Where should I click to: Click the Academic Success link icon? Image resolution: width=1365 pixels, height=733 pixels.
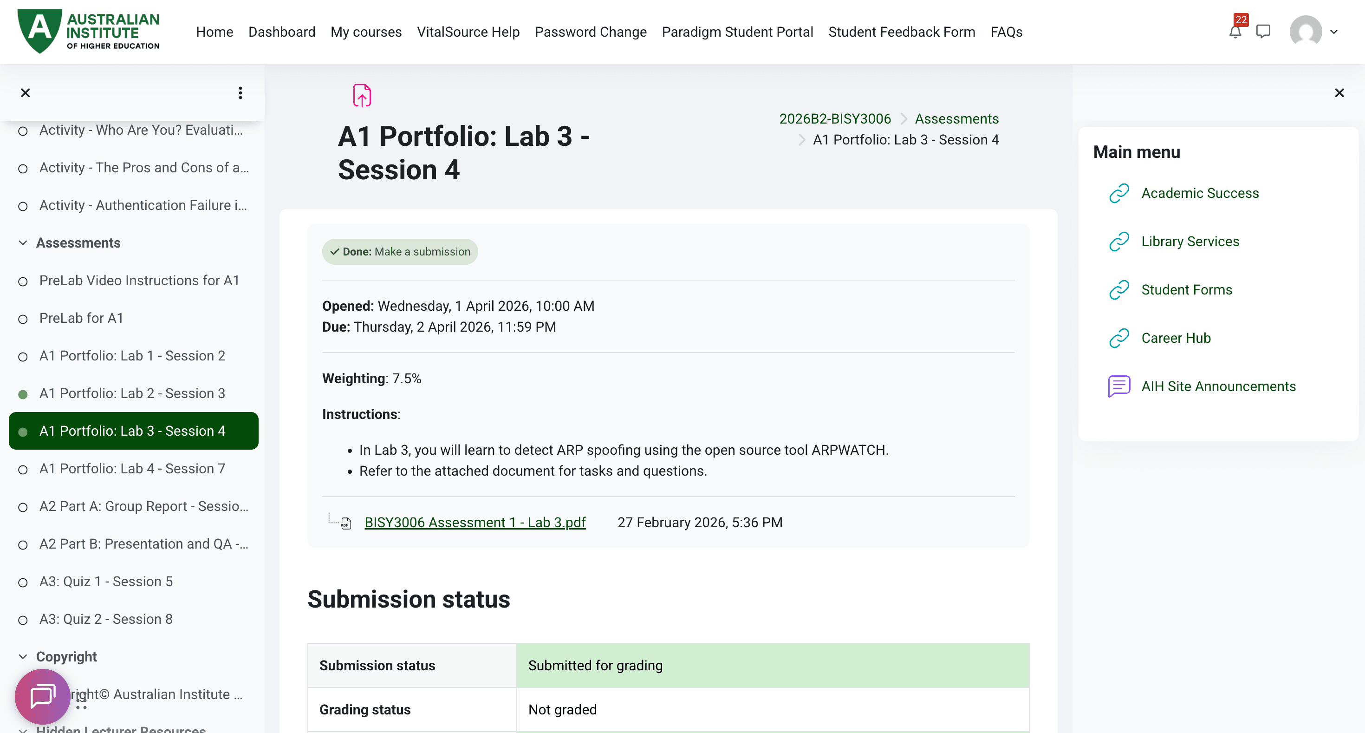[x=1119, y=193]
